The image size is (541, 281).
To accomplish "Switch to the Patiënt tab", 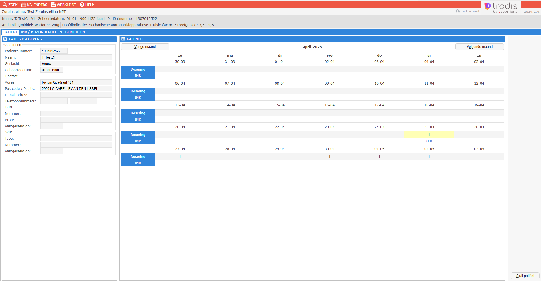I will [10, 32].
